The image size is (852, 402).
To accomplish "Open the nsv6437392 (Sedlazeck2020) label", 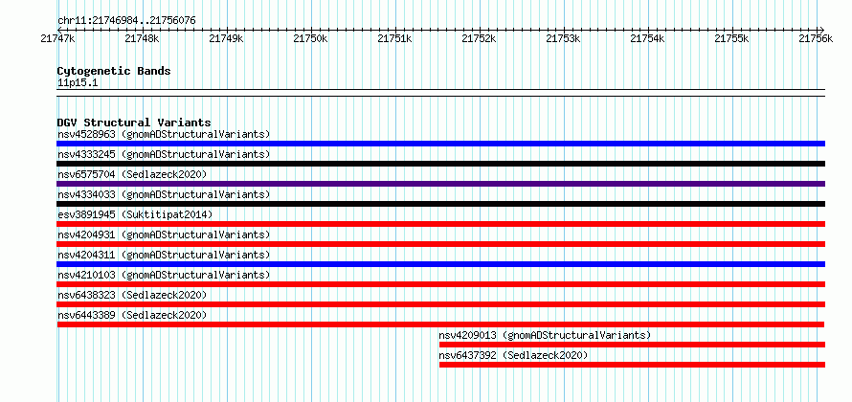I will (513, 355).
